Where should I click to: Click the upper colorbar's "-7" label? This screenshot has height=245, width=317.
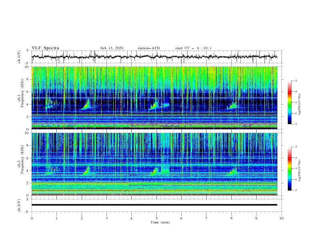(295, 124)
